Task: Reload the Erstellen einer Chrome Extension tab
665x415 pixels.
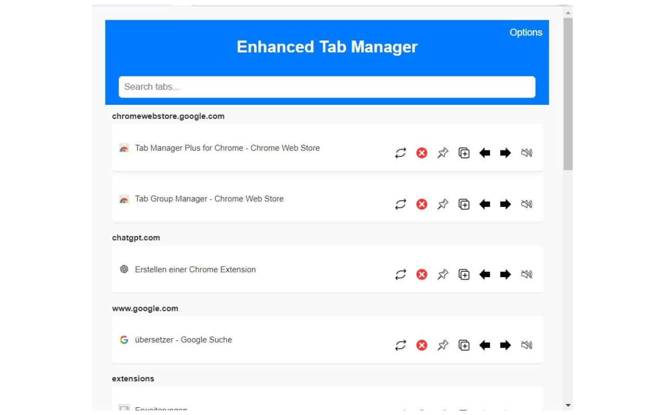Action: [x=400, y=274]
